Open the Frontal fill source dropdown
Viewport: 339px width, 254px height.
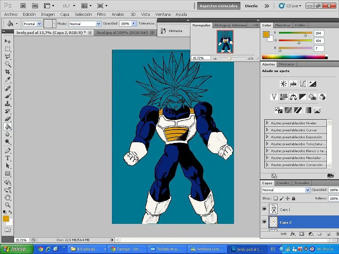tap(39, 24)
